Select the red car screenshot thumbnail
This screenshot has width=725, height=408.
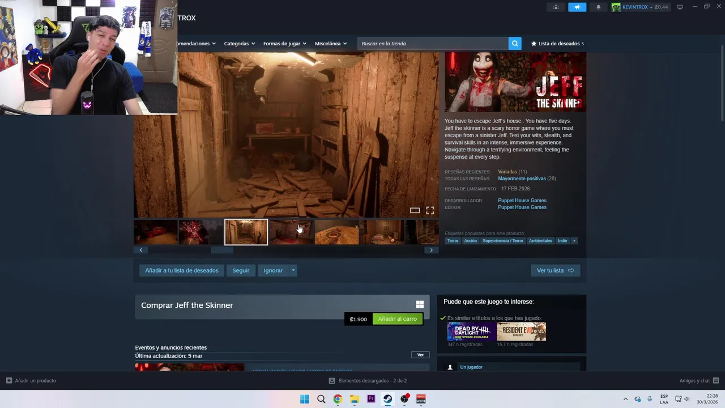click(x=156, y=232)
